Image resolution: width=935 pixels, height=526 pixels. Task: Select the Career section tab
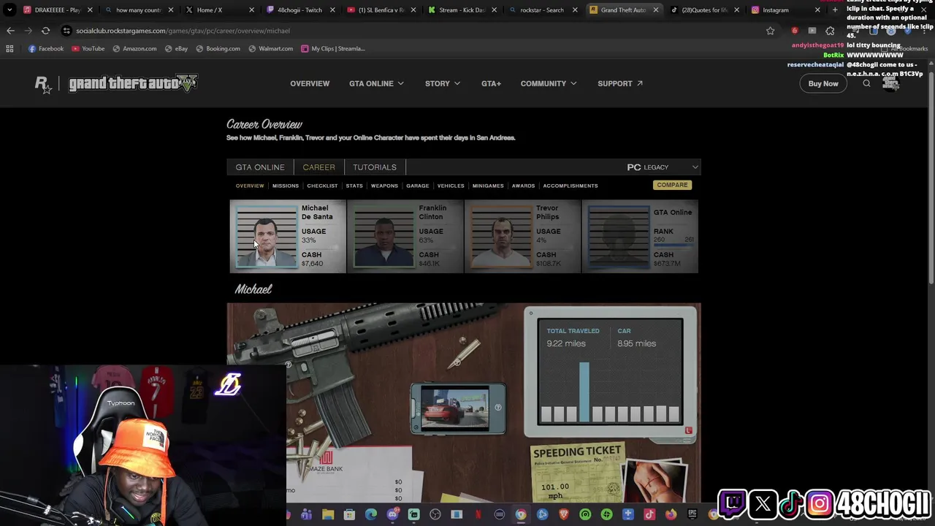(x=319, y=167)
